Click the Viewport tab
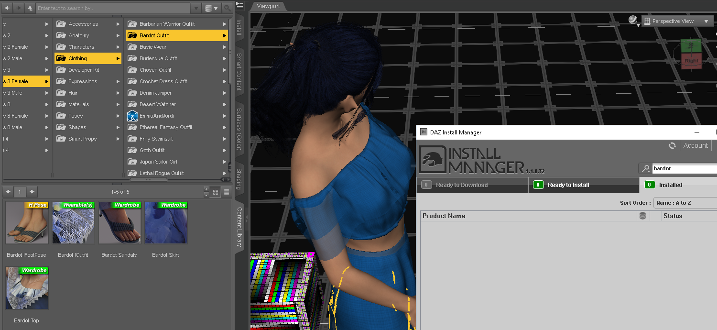Image resolution: width=717 pixels, height=330 pixels. (x=269, y=6)
